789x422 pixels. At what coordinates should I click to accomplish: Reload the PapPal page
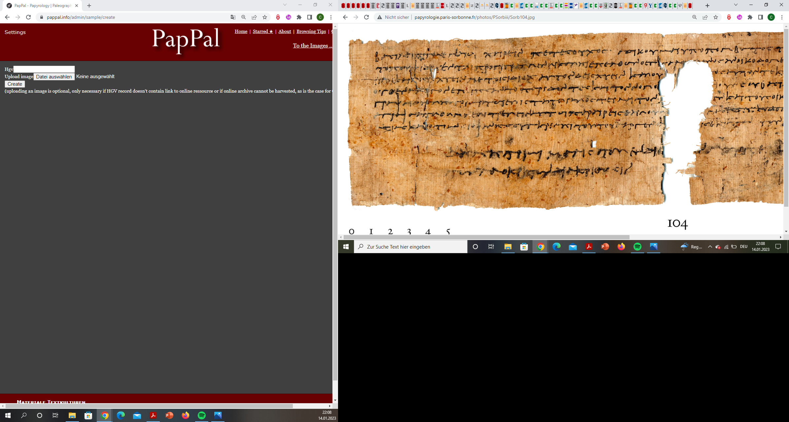point(28,17)
